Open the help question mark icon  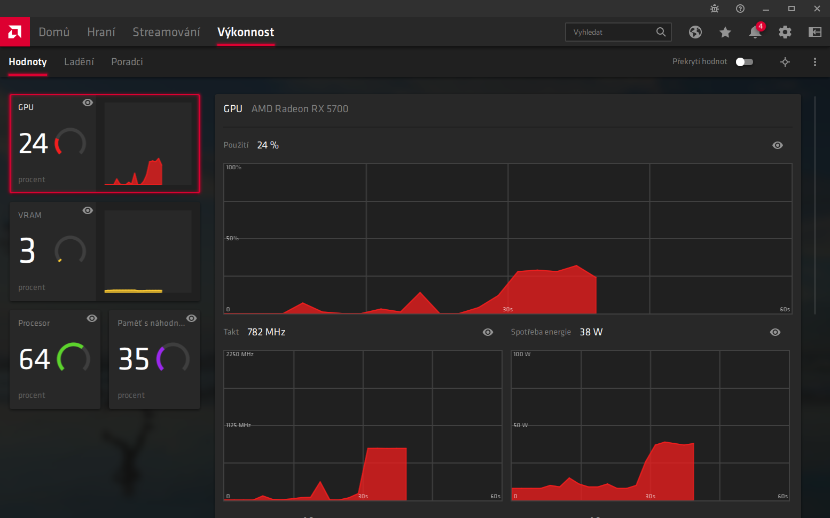click(740, 9)
